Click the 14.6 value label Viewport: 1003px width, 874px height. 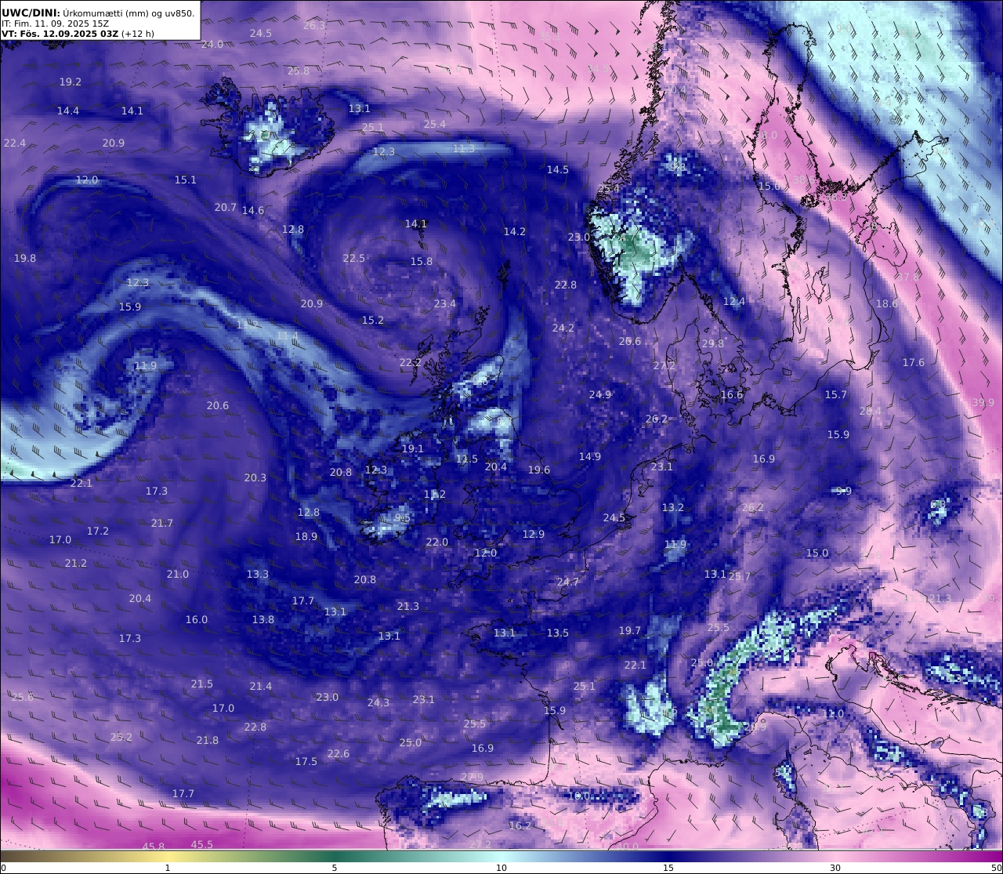[253, 211]
